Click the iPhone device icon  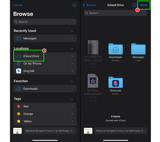coord(19,63)
